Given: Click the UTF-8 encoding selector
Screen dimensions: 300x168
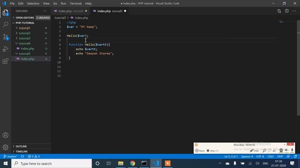Looking at the screenshot, I should point(260,156).
